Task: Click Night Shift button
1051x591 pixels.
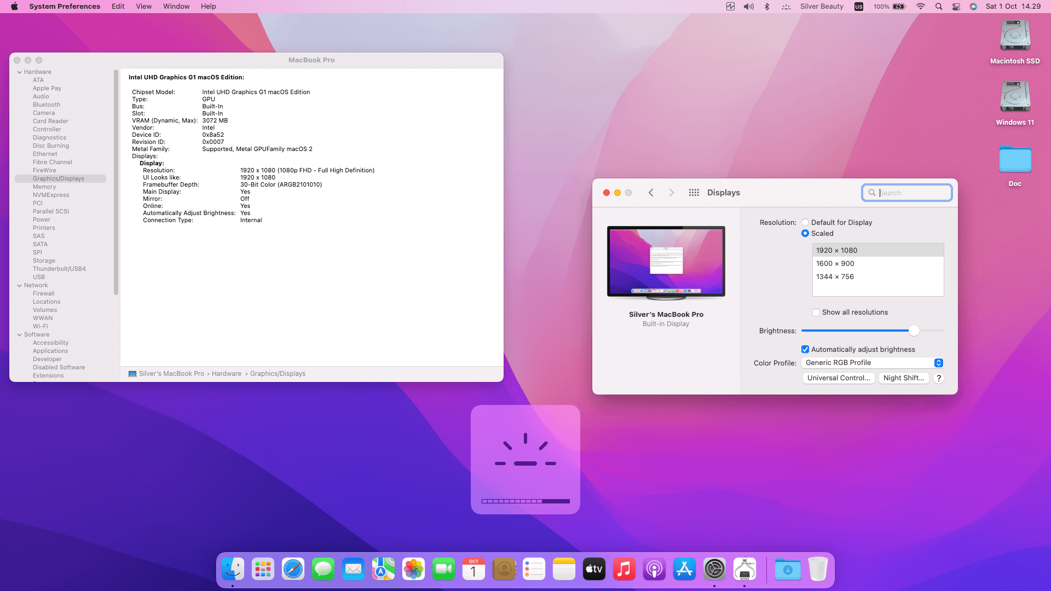Action: click(904, 378)
